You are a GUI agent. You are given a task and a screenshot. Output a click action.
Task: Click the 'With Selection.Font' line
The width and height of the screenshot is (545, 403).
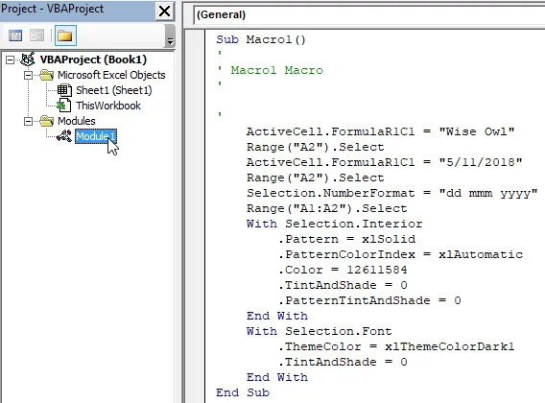320,331
